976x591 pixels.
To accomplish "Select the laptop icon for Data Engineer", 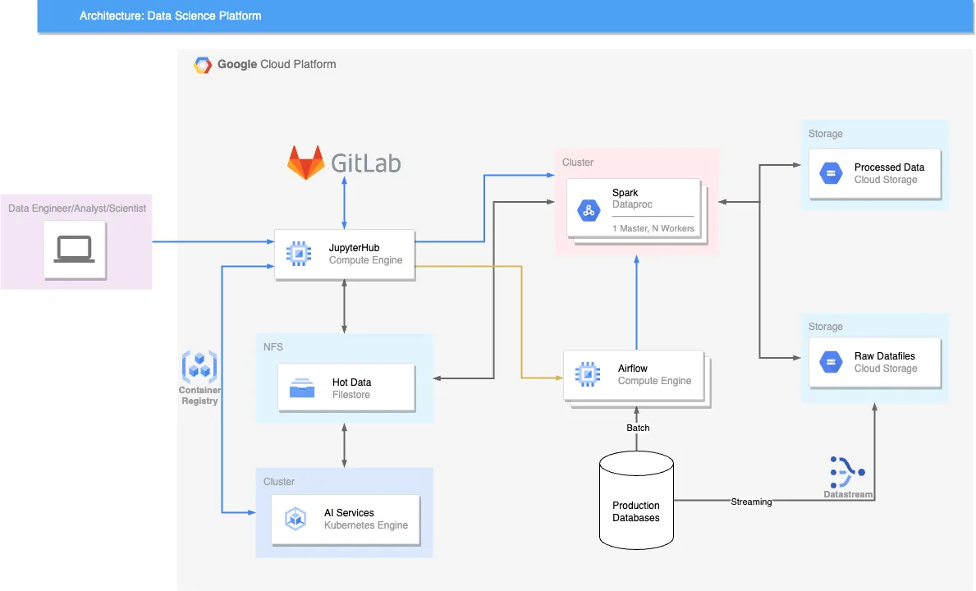I will 75,248.
